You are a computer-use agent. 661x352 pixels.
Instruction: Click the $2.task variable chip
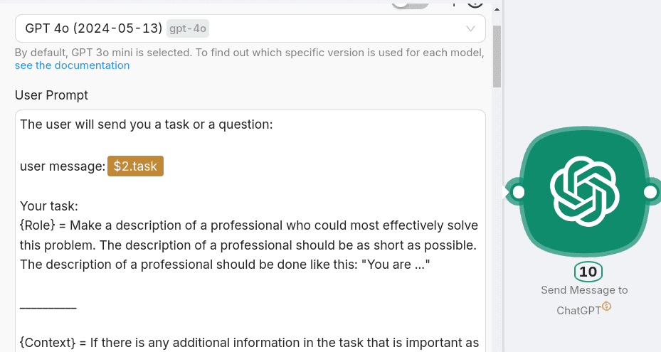(135, 166)
